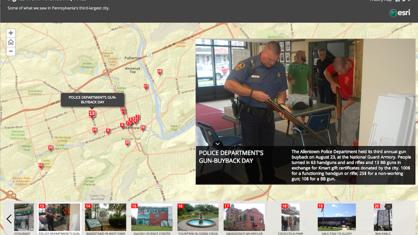The width and height of the screenshot is (418, 235).
Task: Click the 'Fullerton' map label
Action: click(x=133, y=58)
